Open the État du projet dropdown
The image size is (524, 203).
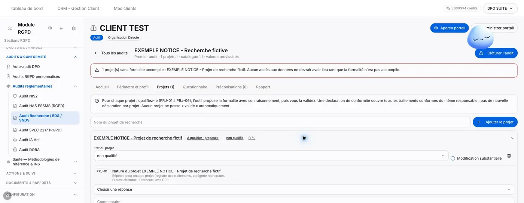click(271, 156)
